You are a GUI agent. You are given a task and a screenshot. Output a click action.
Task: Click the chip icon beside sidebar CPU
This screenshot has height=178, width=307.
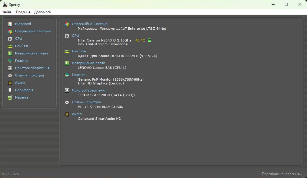[x=10, y=39]
